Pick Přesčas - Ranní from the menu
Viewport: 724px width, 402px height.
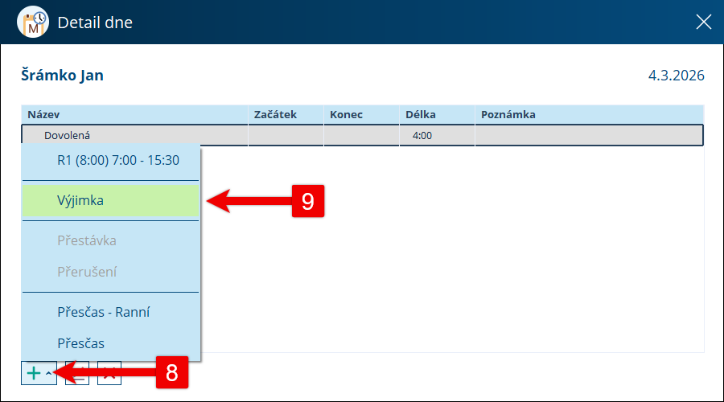point(110,312)
